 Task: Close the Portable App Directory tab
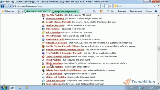(x=49, y=11)
